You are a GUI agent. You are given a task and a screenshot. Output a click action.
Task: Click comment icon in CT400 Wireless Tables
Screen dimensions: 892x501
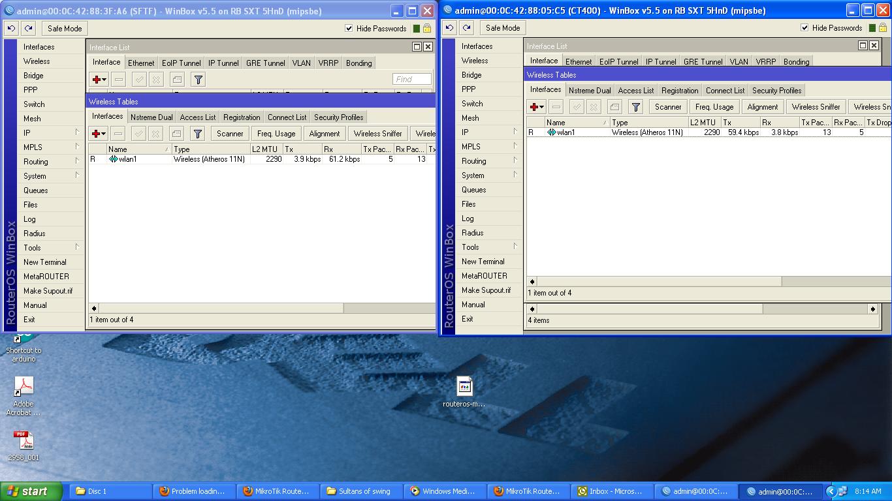614,107
